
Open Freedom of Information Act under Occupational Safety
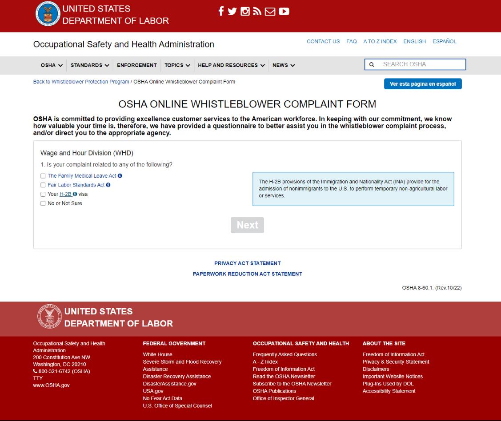pyautogui.click(x=284, y=369)
